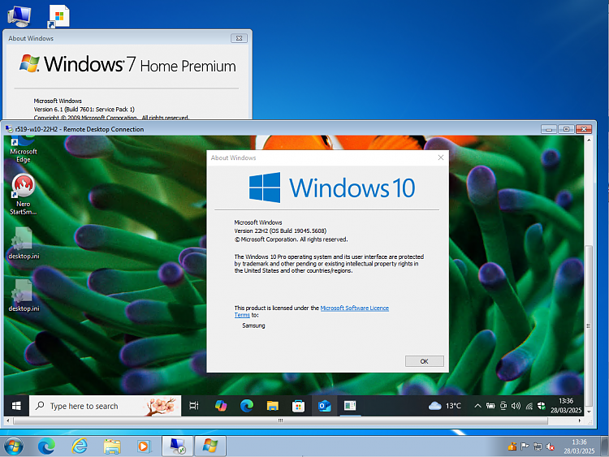Viewport: 609px width, 457px height.
Task: Open the weather widget showing 13°C
Action: (445, 406)
